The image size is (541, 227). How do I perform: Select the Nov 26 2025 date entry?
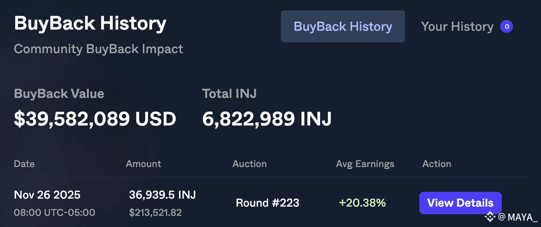click(47, 195)
